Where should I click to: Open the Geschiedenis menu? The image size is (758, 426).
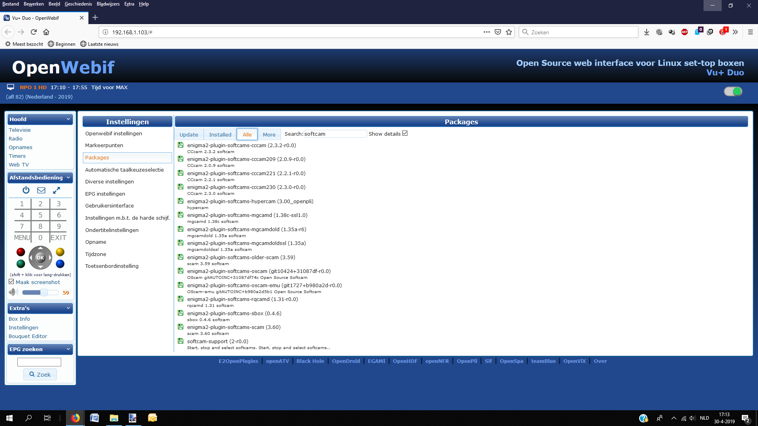(x=78, y=4)
